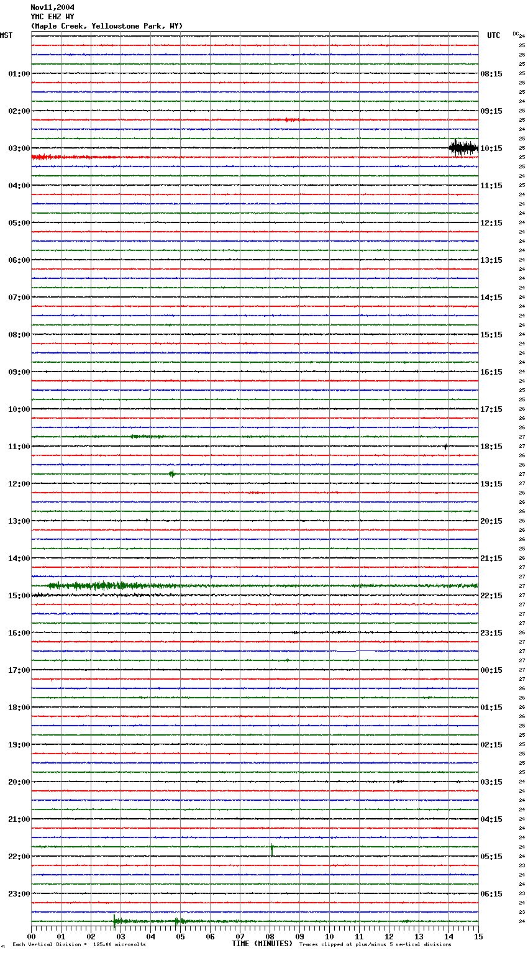Select the 21:00 MST row label
This screenshot has width=528, height=953.
point(19,819)
